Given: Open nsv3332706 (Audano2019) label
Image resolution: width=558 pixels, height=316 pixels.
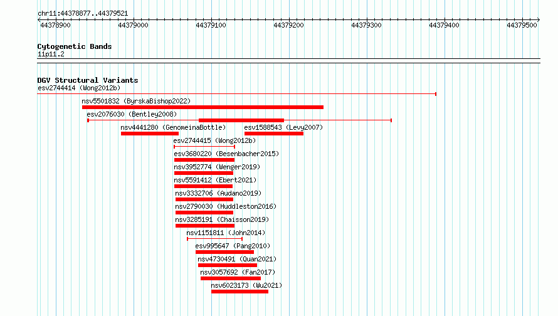Looking at the screenshot, I should coord(218,193).
